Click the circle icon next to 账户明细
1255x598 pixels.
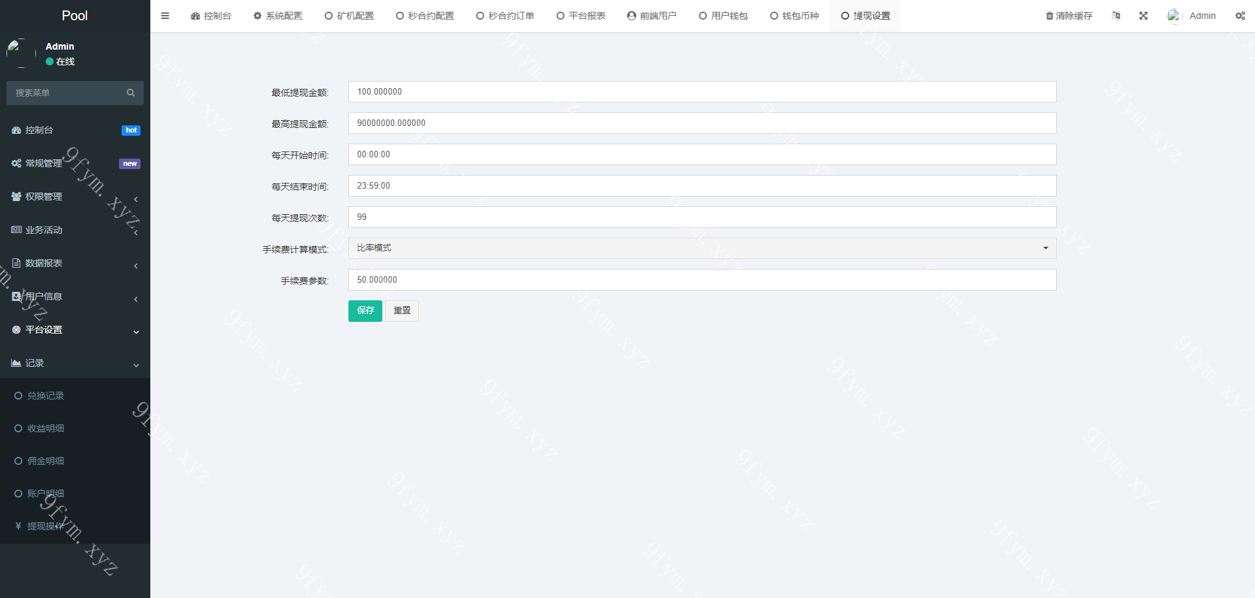point(18,494)
